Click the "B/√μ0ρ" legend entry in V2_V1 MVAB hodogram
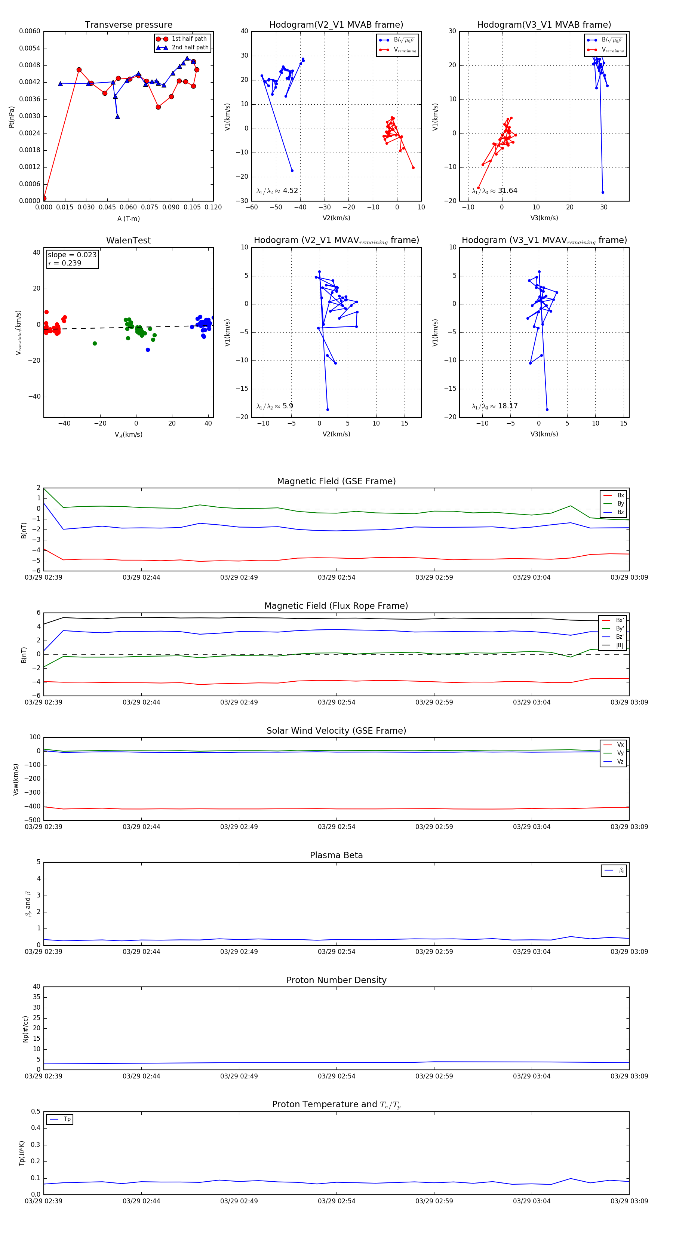Viewport: 673px width, 1234px height. coord(397,40)
